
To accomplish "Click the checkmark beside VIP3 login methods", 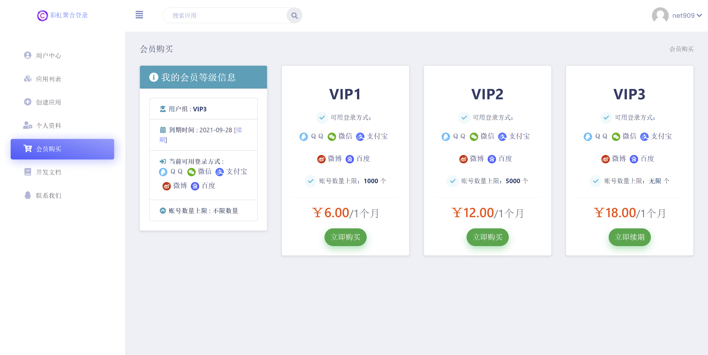I will (x=606, y=118).
